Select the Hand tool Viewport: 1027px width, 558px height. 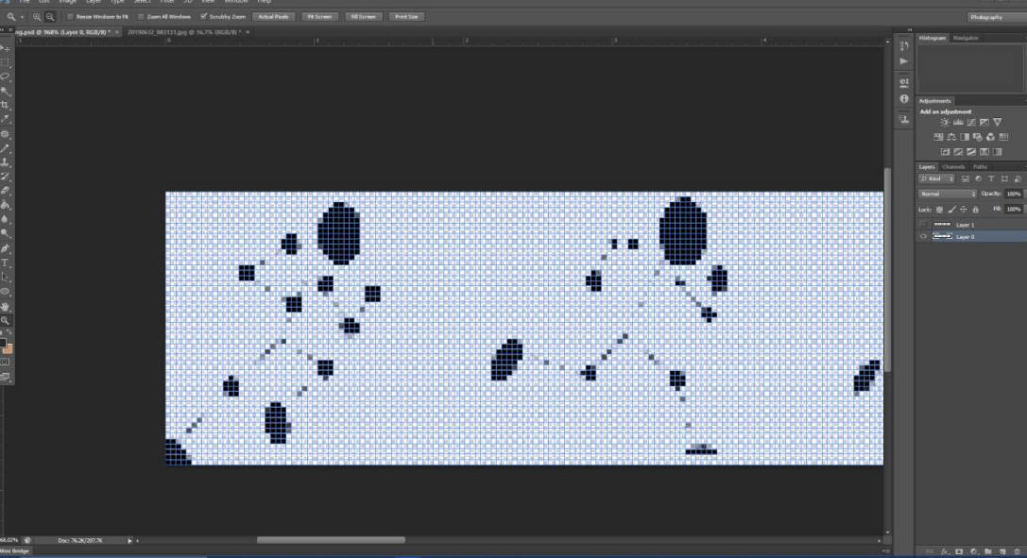6,306
